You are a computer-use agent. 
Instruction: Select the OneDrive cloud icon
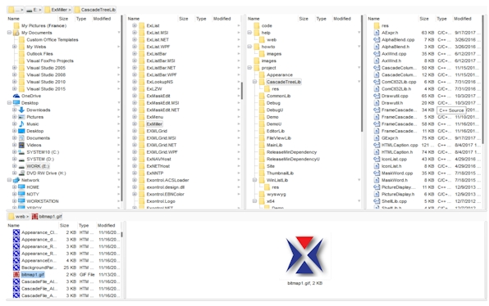click(16, 96)
